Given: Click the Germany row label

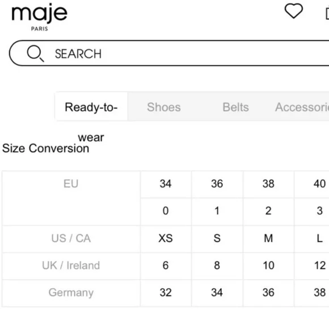Looking at the screenshot, I should 71,293.
